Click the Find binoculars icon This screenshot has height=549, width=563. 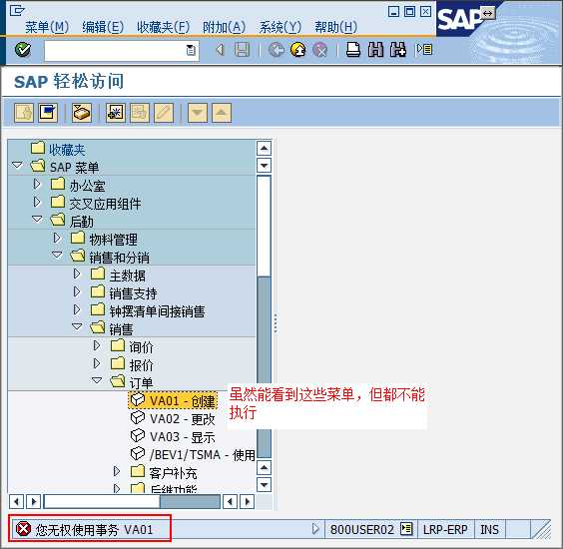coord(375,50)
